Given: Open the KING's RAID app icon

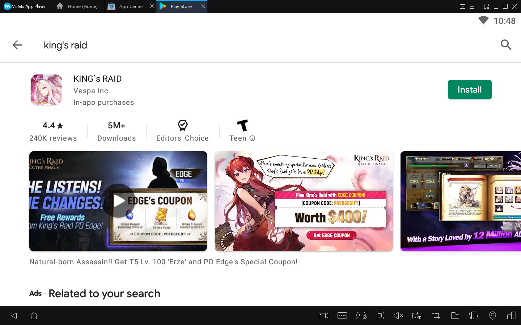Looking at the screenshot, I should (x=46, y=90).
